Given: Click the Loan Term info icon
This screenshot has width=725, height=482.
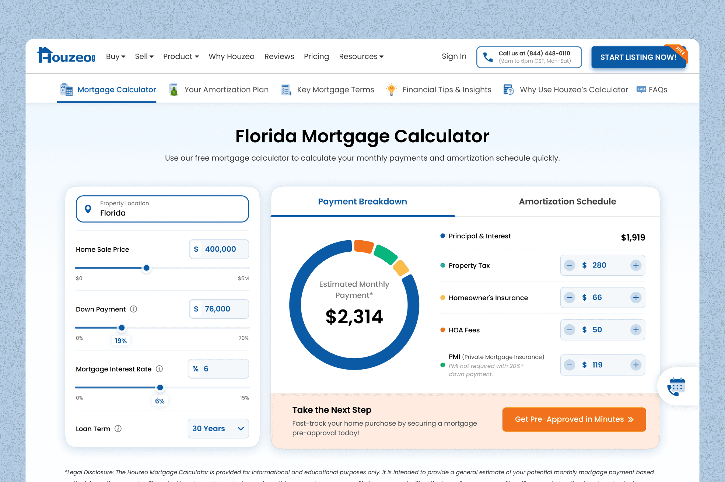Looking at the screenshot, I should [x=118, y=429].
